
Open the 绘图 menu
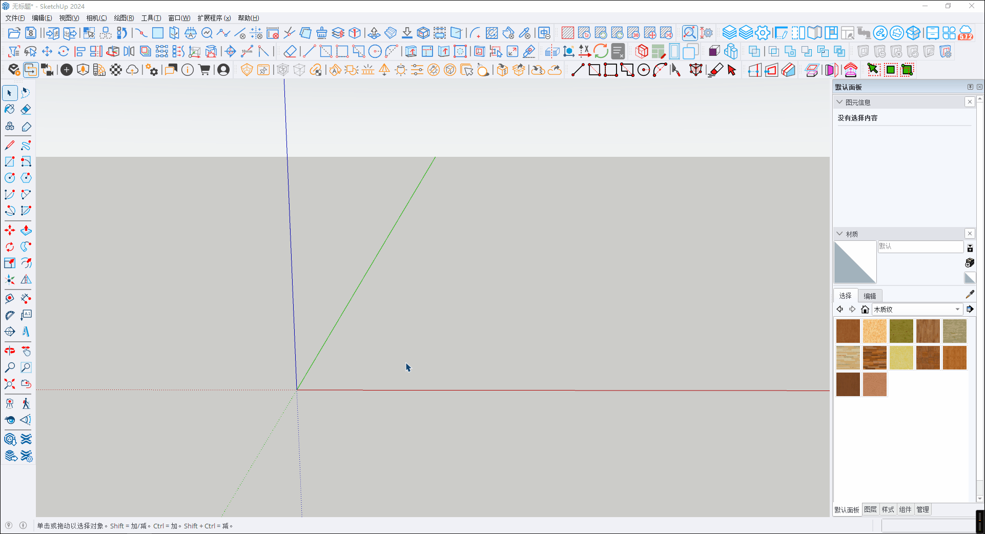[124, 18]
